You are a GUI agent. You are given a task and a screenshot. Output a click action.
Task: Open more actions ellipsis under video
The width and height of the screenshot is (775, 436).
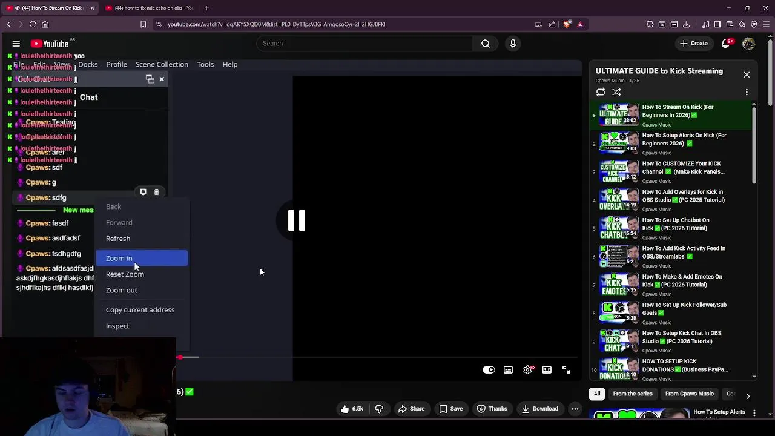tap(575, 409)
